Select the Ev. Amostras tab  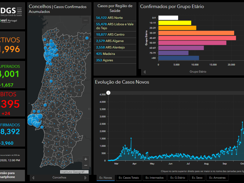click(217, 178)
